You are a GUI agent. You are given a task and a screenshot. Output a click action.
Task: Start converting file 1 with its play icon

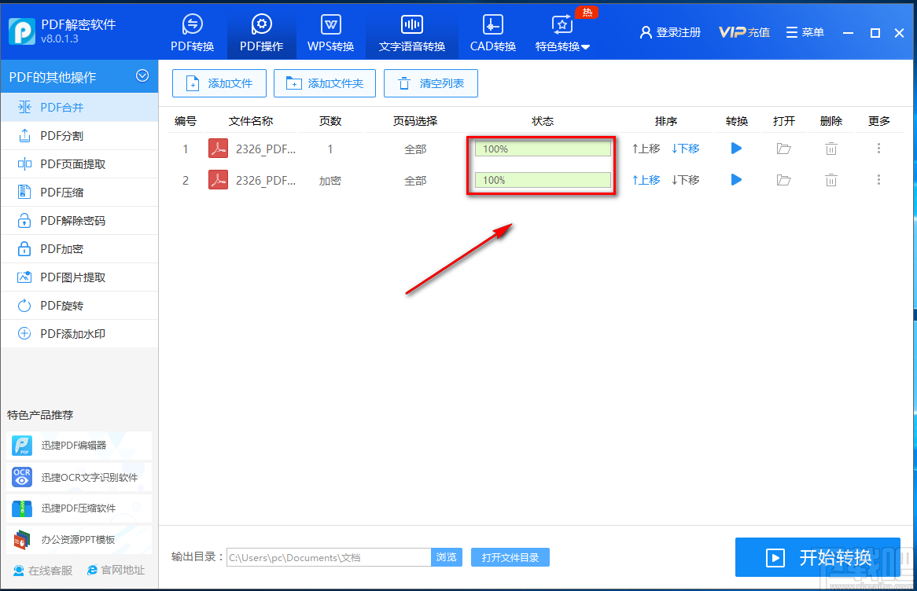point(735,148)
